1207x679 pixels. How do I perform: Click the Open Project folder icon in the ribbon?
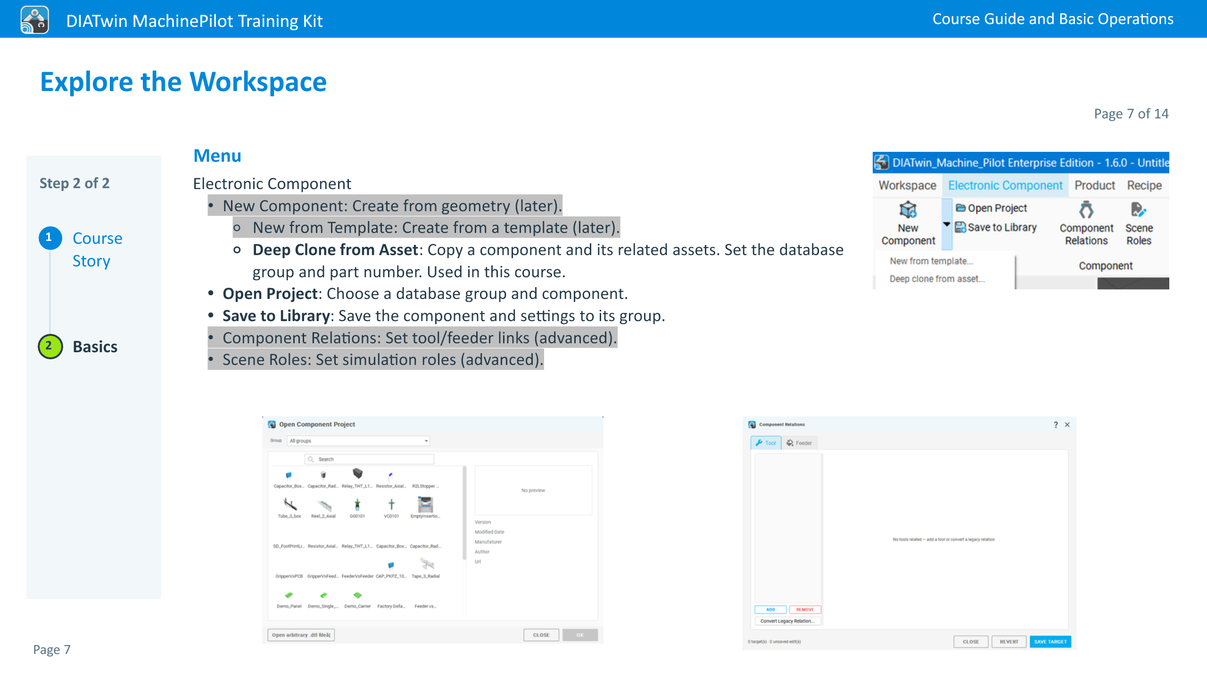pos(960,207)
